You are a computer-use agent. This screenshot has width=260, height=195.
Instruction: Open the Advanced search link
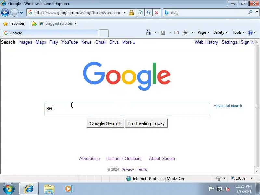[228, 106]
